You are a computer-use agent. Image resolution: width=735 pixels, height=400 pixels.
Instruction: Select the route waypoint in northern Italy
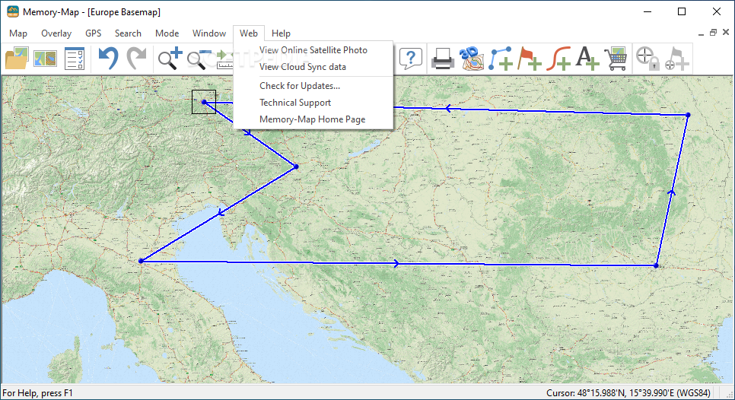pyautogui.click(x=141, y=261)
